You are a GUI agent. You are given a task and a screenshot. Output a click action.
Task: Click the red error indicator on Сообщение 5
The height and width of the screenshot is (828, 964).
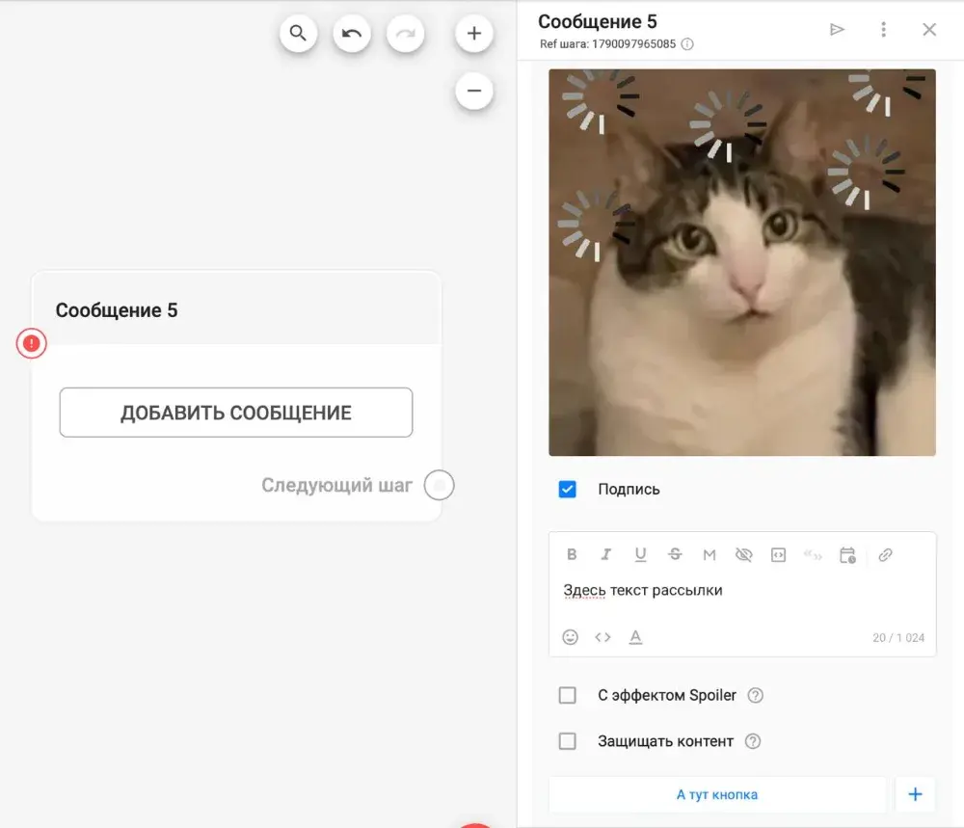pos(32,343)
